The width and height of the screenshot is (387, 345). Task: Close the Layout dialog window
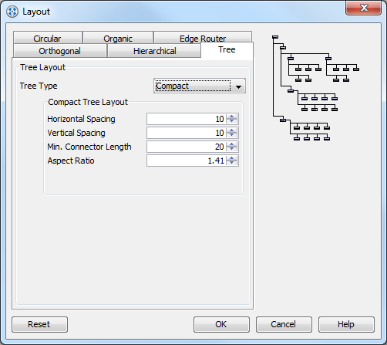point(364,8)
